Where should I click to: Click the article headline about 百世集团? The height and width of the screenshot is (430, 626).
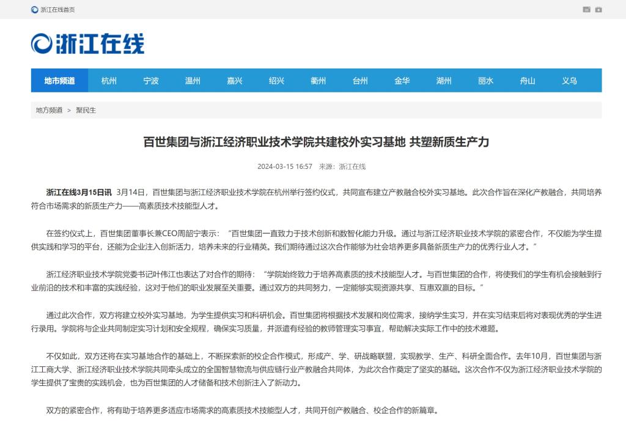click(x=316, y=142)
